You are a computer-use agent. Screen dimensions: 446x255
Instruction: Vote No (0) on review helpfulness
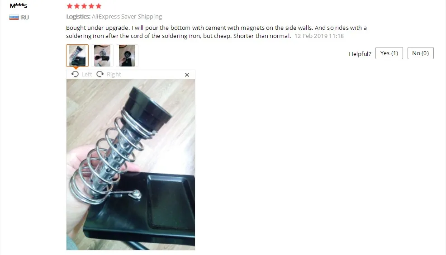pos(420,53)
